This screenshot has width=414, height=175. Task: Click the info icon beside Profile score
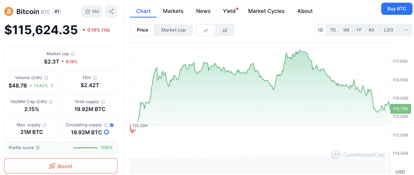(38, 148)
